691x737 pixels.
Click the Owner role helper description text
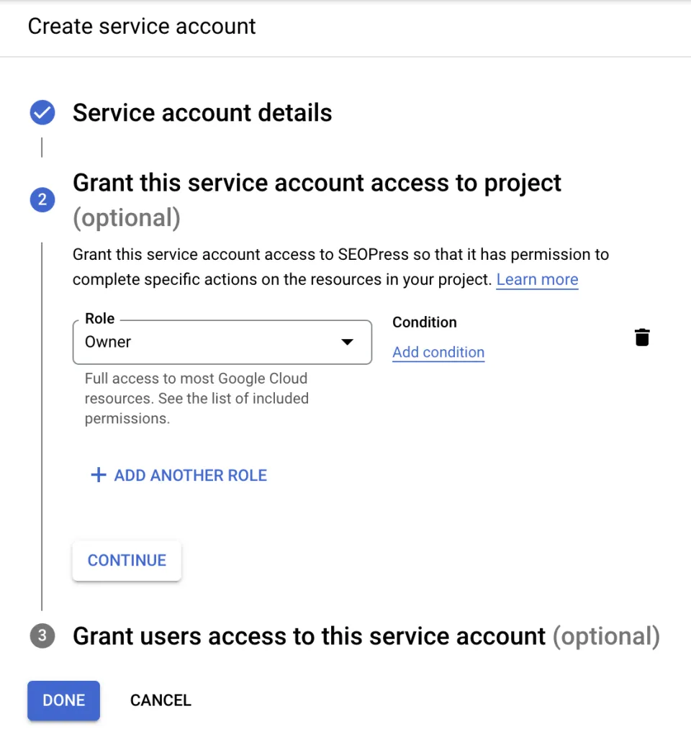pos(196,398)
